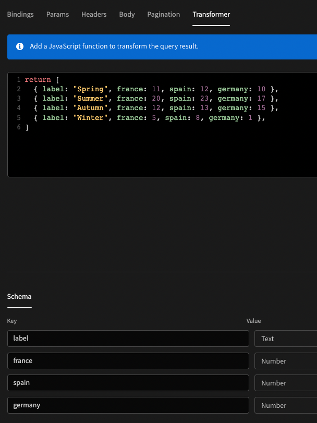Select the Headers tab
This screenshot has width=317, height=423.
(94, 14)
